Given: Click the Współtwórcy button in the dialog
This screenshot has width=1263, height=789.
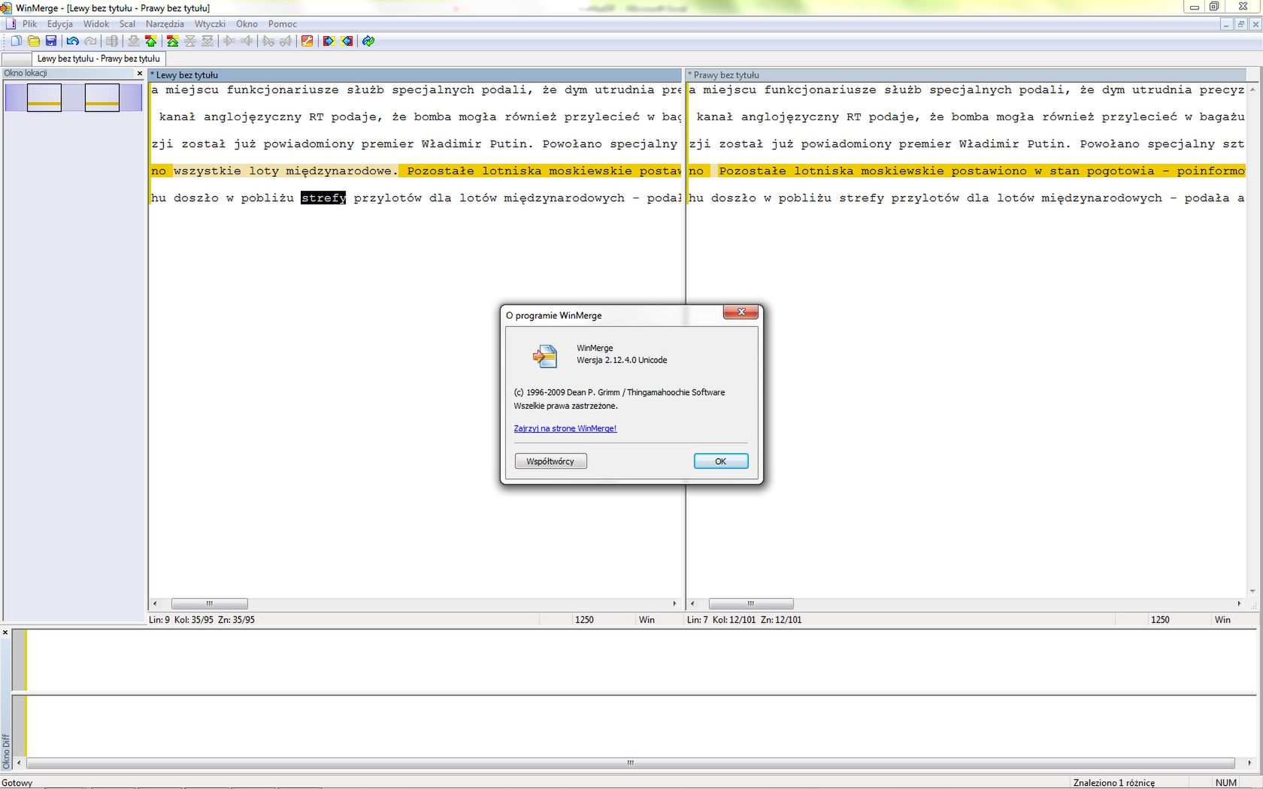Looking at the screenshot, I should coord(550,461).
